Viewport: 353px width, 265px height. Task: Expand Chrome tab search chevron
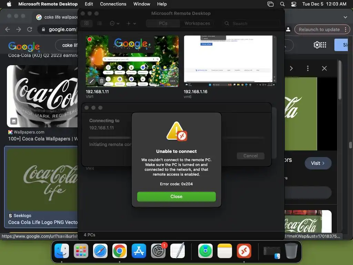(x=345, y=17)
